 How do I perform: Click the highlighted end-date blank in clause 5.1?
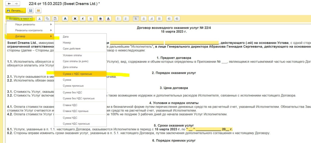click(209, 129)
